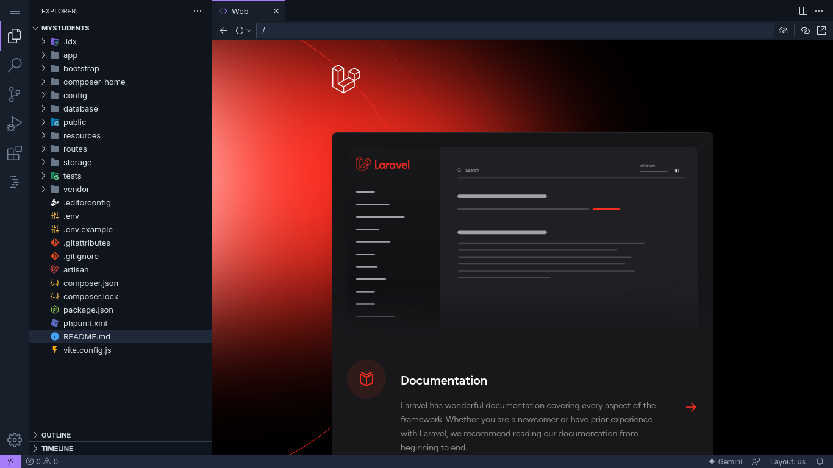
Task: Open the Explorer view in activity bar
Action: point(15,36)
